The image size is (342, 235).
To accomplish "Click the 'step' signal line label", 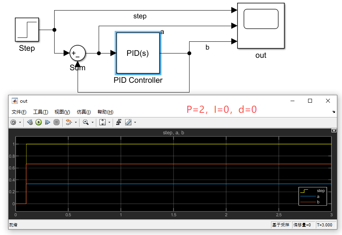I will [x=140, y=16].
